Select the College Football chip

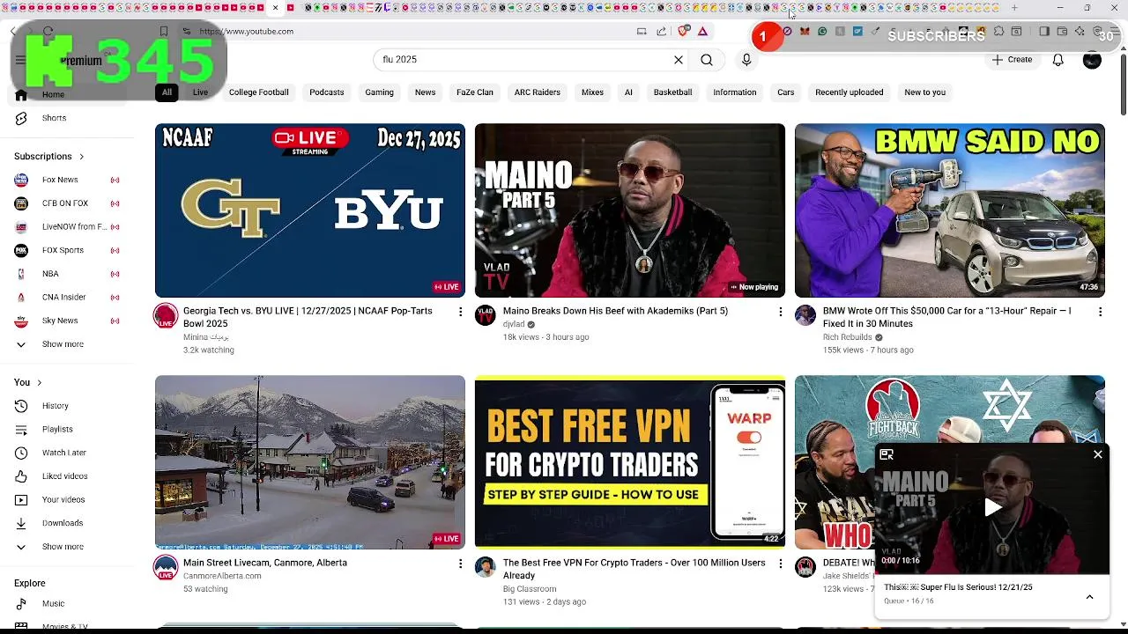pyautogui.click(x=259, y=92)
